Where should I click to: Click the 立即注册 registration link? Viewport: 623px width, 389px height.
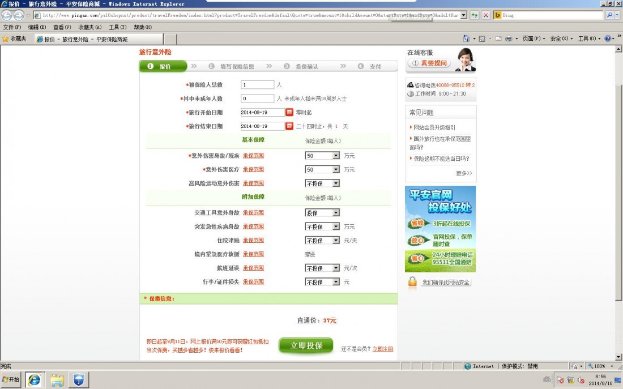tap(383, 349)
